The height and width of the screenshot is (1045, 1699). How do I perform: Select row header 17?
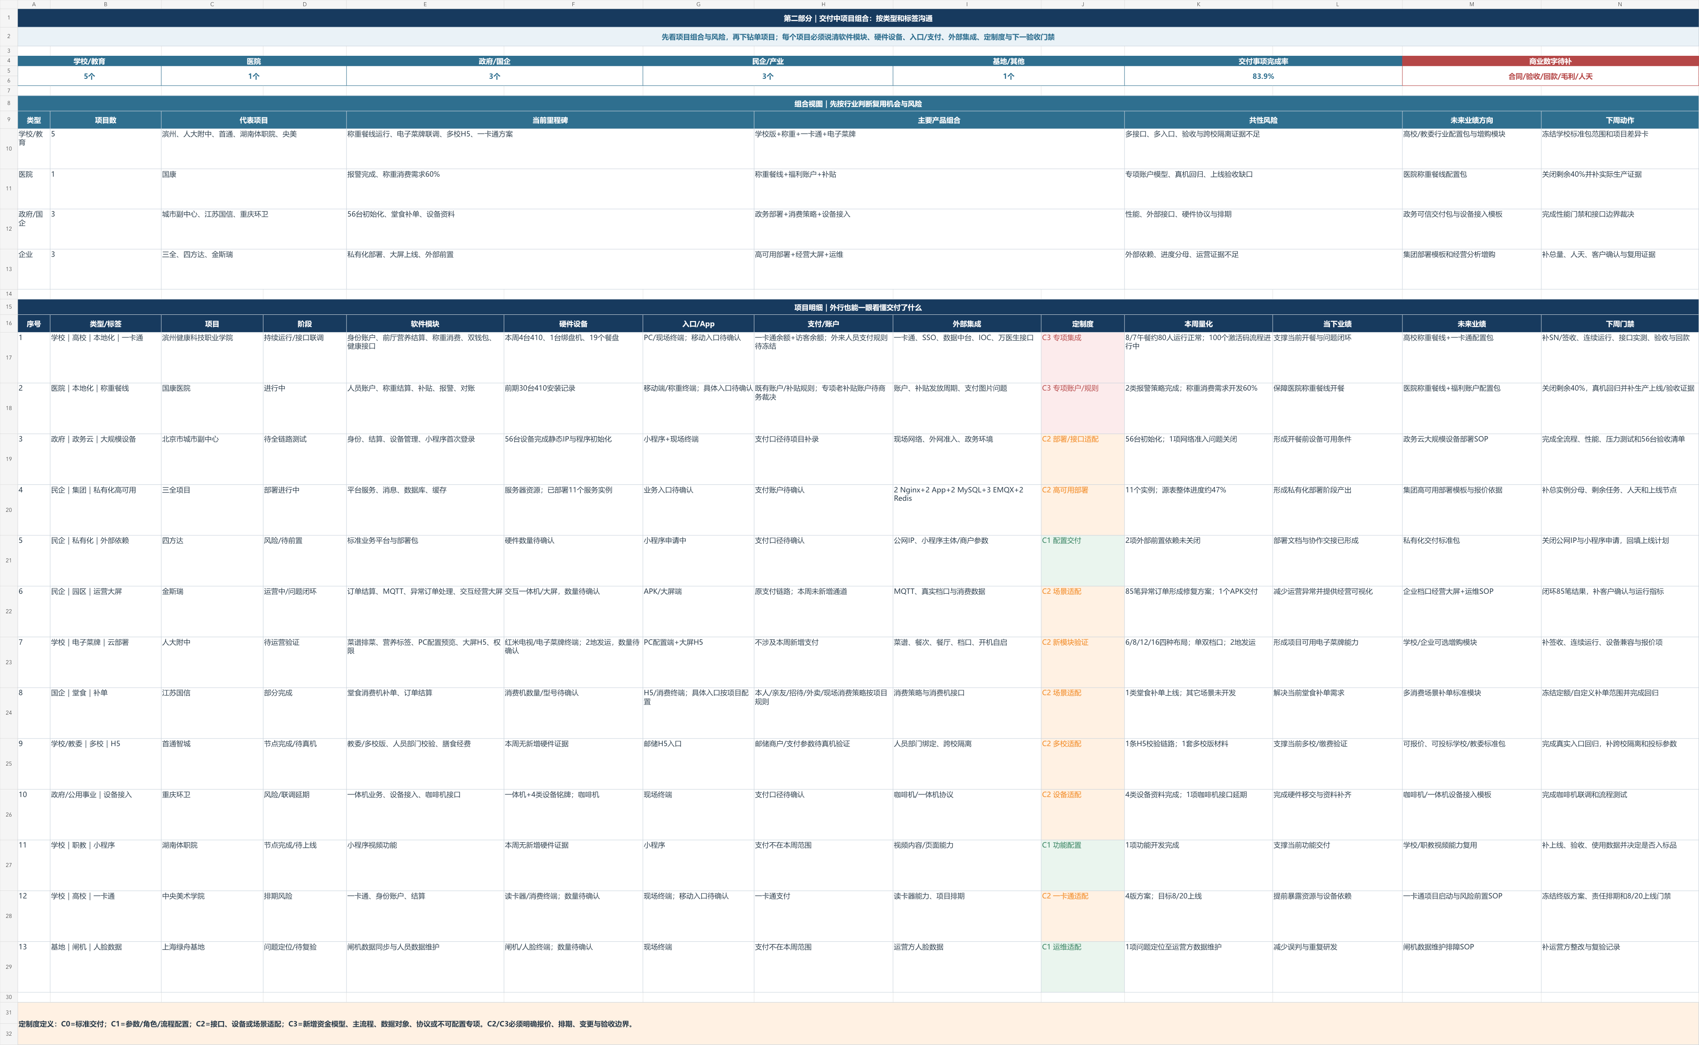click(8, 357)
